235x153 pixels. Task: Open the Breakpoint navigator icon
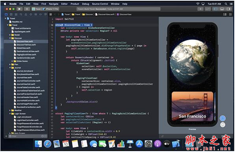[41, 15]
